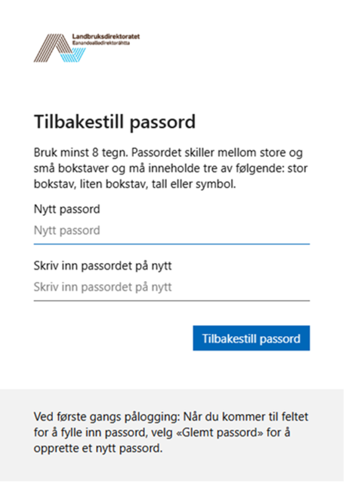Click the password requirements instruction text

coord(171,167)
